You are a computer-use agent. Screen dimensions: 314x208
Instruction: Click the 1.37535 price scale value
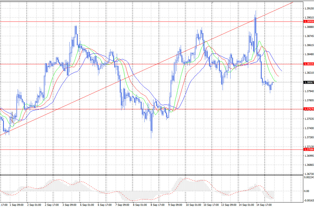pos(309,119)
